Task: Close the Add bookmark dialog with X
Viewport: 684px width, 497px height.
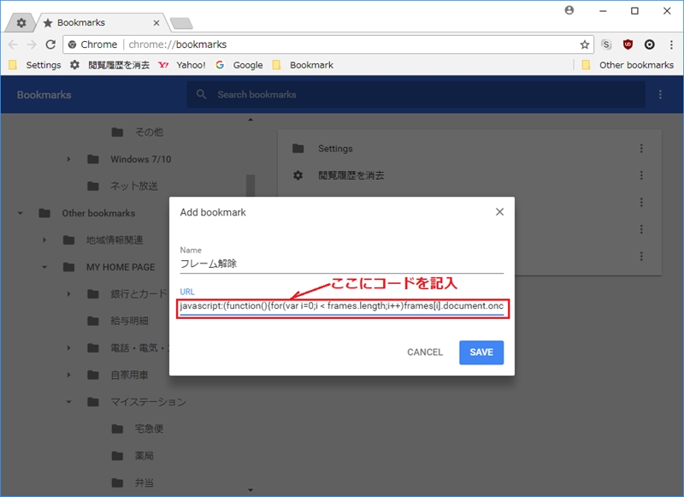Action: point(499,212)
